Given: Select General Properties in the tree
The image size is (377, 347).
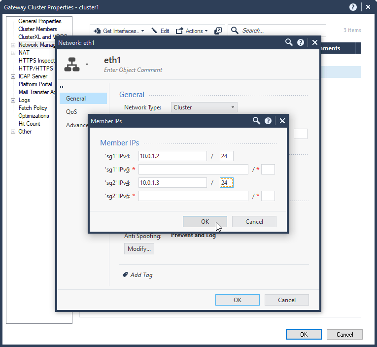Looking at the screenshot, I should tap(40, 21).
